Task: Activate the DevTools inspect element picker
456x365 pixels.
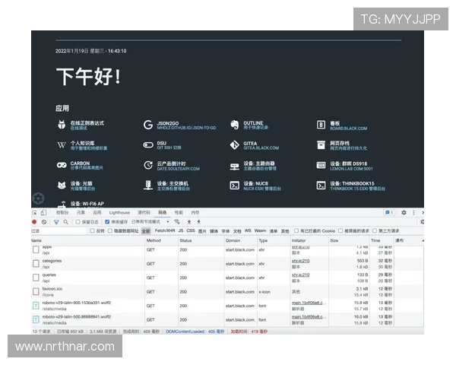Action: point(35,213)
